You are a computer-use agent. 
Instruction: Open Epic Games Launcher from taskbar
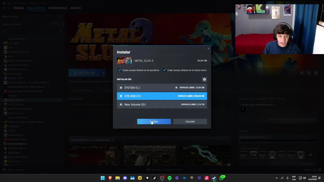click(192, 178)
